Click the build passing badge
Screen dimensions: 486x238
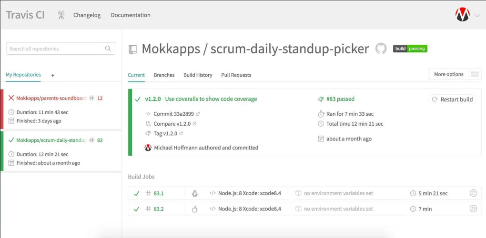pyautogui.click(x=410, y=49)
